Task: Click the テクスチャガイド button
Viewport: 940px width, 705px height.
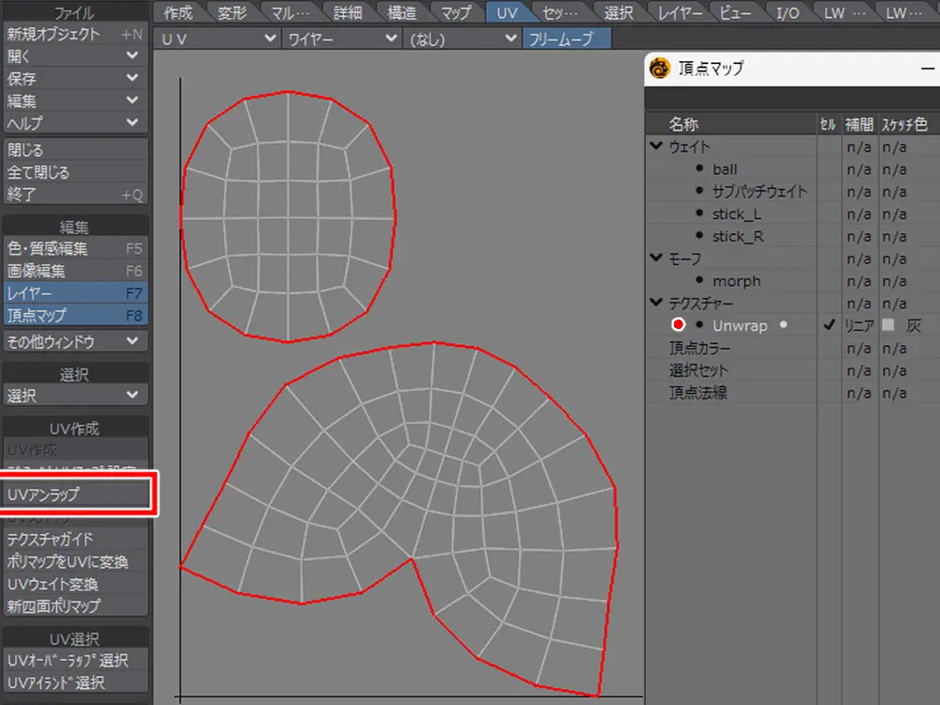Action: tap(75, 540)
